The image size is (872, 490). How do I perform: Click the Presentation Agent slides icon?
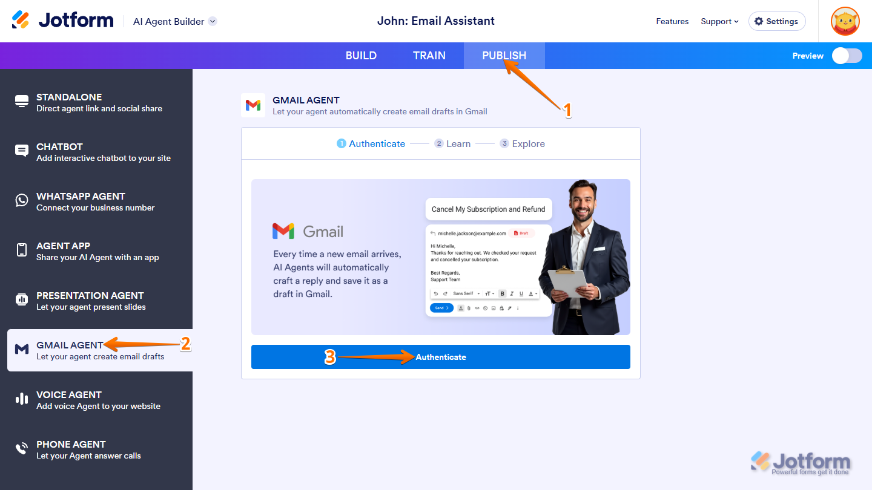22,299
